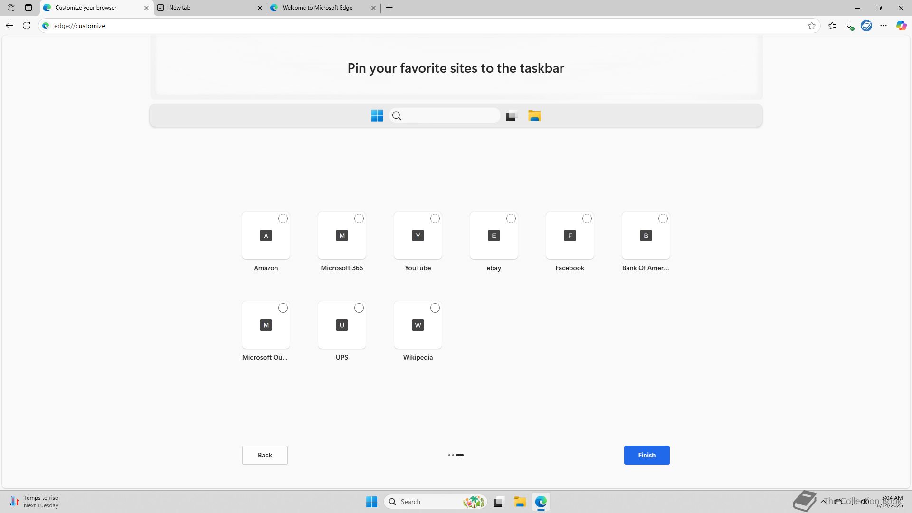Refresh the customize page

click(x=27, y=26)
